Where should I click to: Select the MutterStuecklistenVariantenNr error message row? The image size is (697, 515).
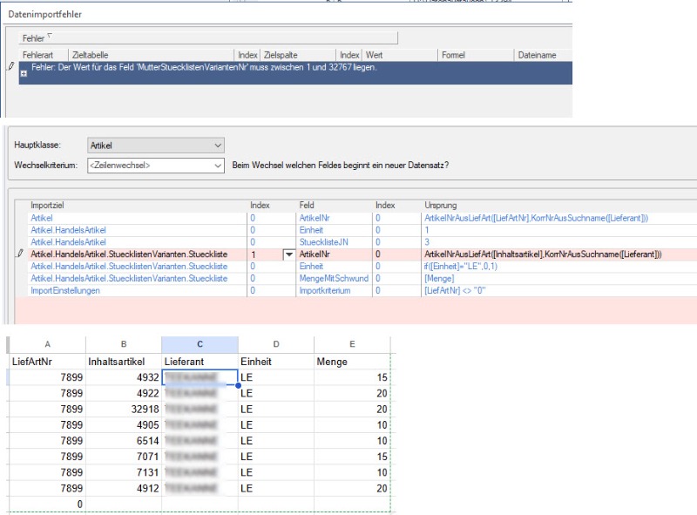(295, 73)
